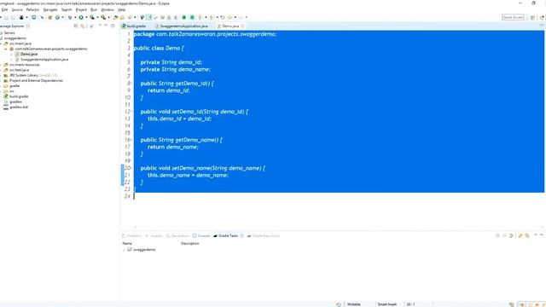Click the folding marker at line 20
546x307 pixels.
(131, 168)
